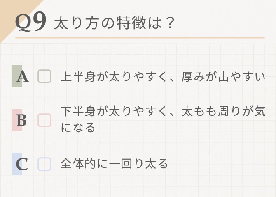The width and height of the screenshot is (276, 197).
Task: Click the wrapped text になる in option B
Action: (78, 127)
